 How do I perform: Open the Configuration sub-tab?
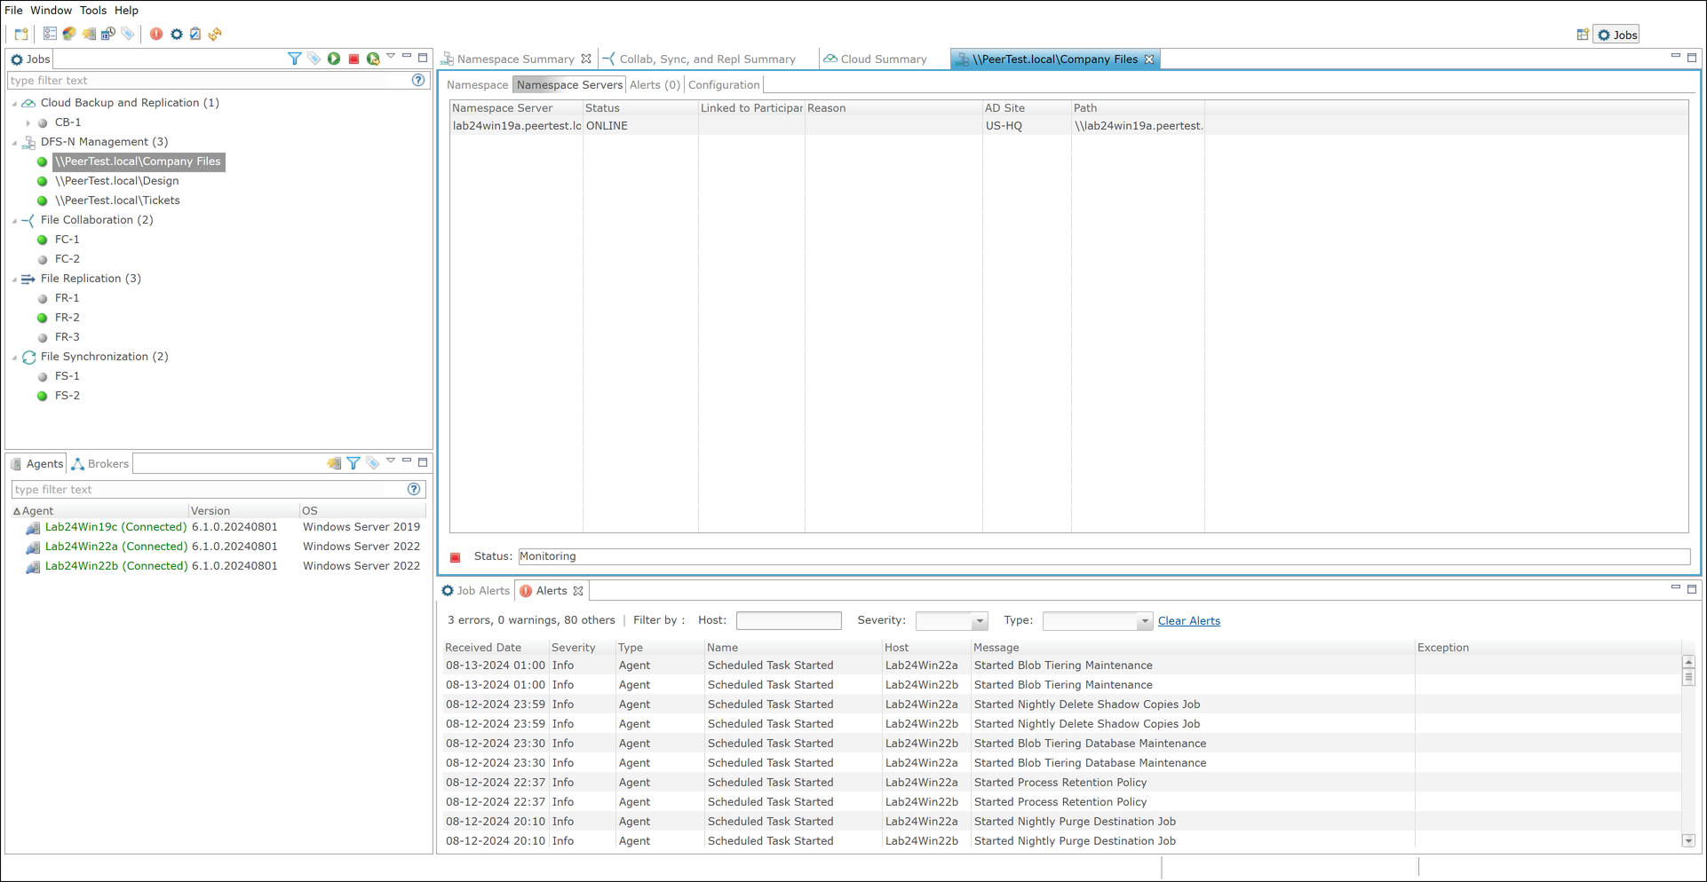point(724,85)
